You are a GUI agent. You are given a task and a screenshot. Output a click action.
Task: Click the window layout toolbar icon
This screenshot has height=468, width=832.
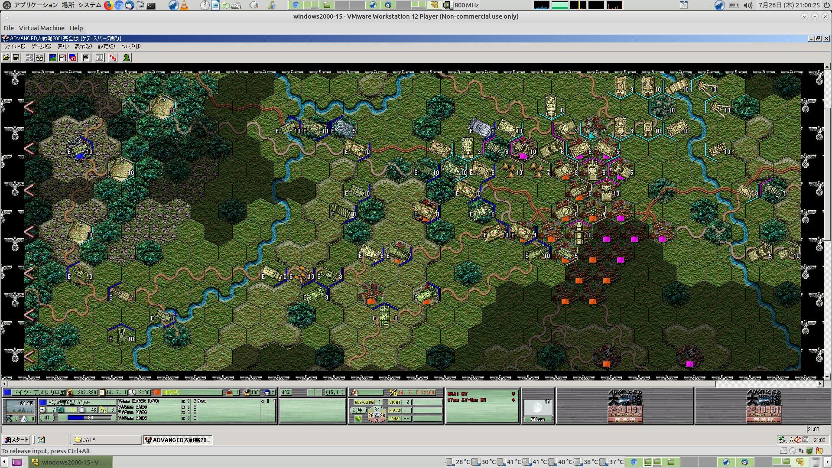pos(63,58)
